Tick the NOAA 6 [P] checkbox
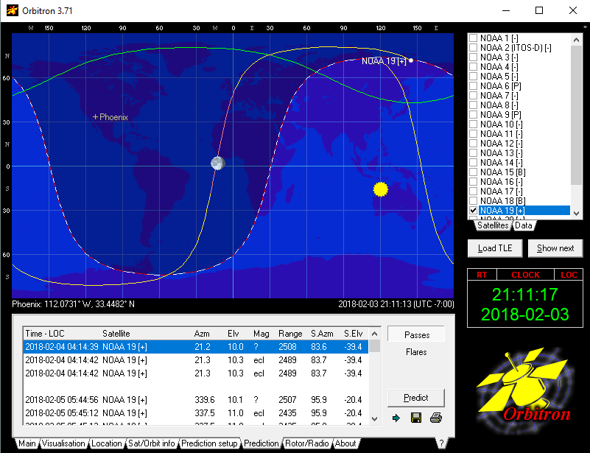Viewport: 590px width, 453px height. point(474,85)
